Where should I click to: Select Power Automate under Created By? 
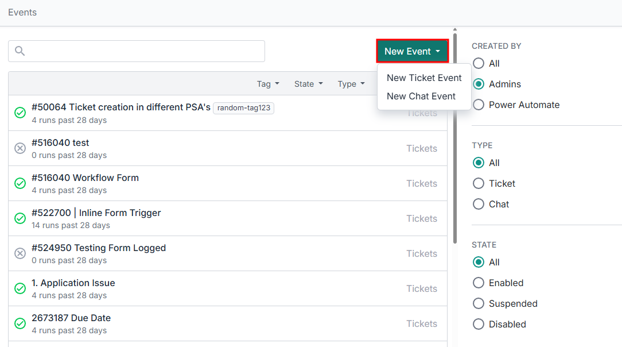[479, 105]
